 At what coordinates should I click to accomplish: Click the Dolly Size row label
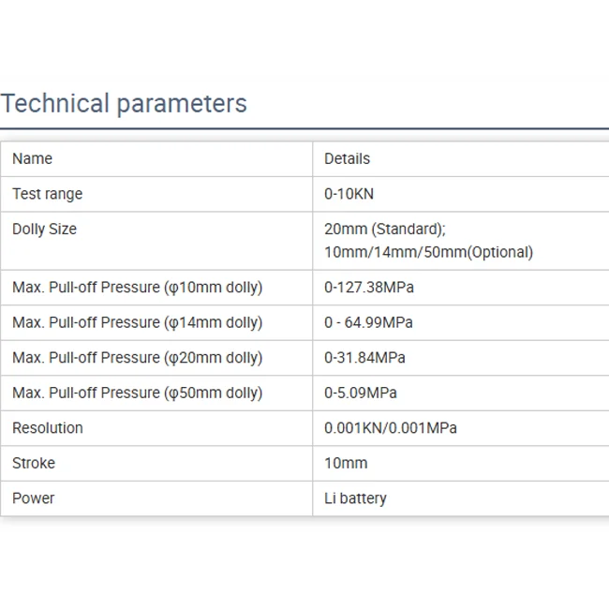click(x=44, y=229)
